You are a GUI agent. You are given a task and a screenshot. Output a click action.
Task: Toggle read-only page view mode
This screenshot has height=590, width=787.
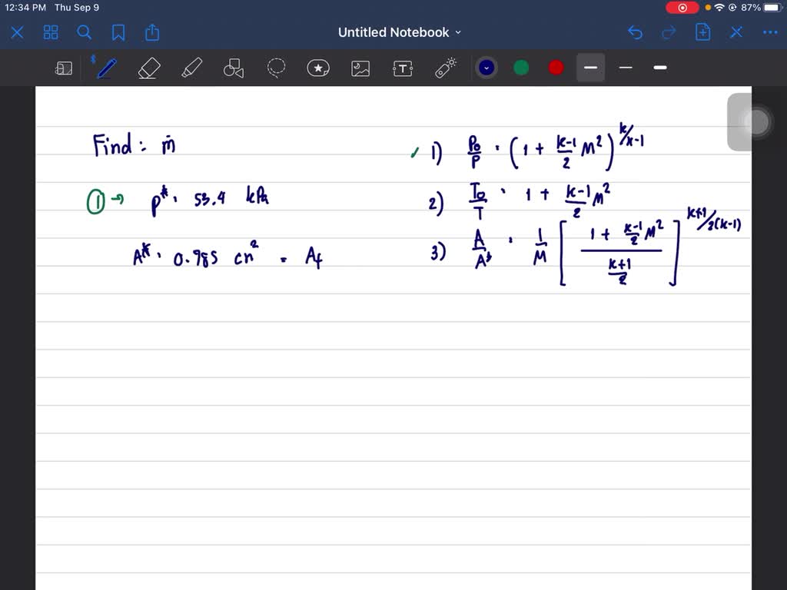[64, 68]
